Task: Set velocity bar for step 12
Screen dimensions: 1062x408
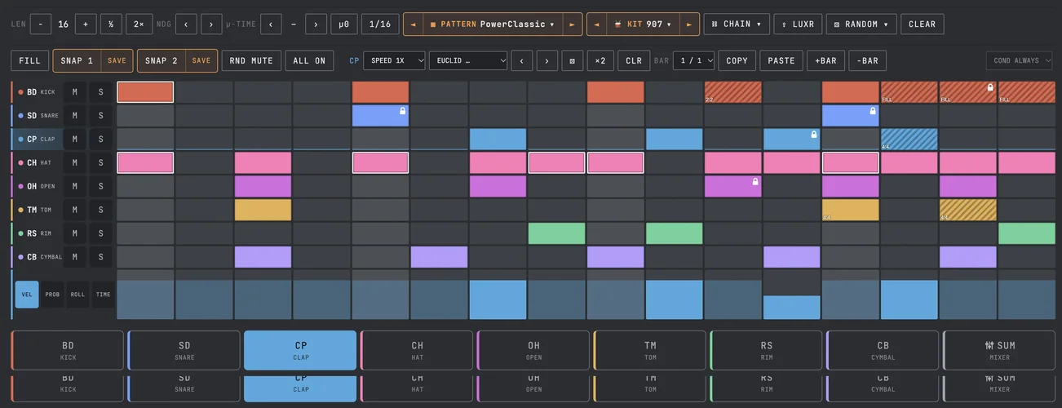Action: 791,295
